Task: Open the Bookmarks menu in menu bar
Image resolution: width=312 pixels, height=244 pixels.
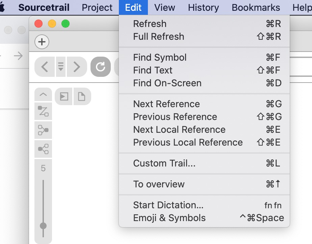Action: tap(256, 7)
